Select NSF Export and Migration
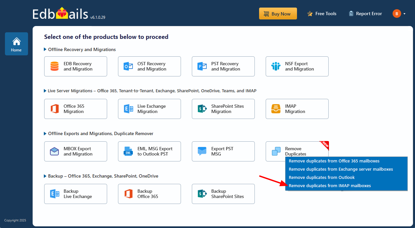 (x=297, y=66)
